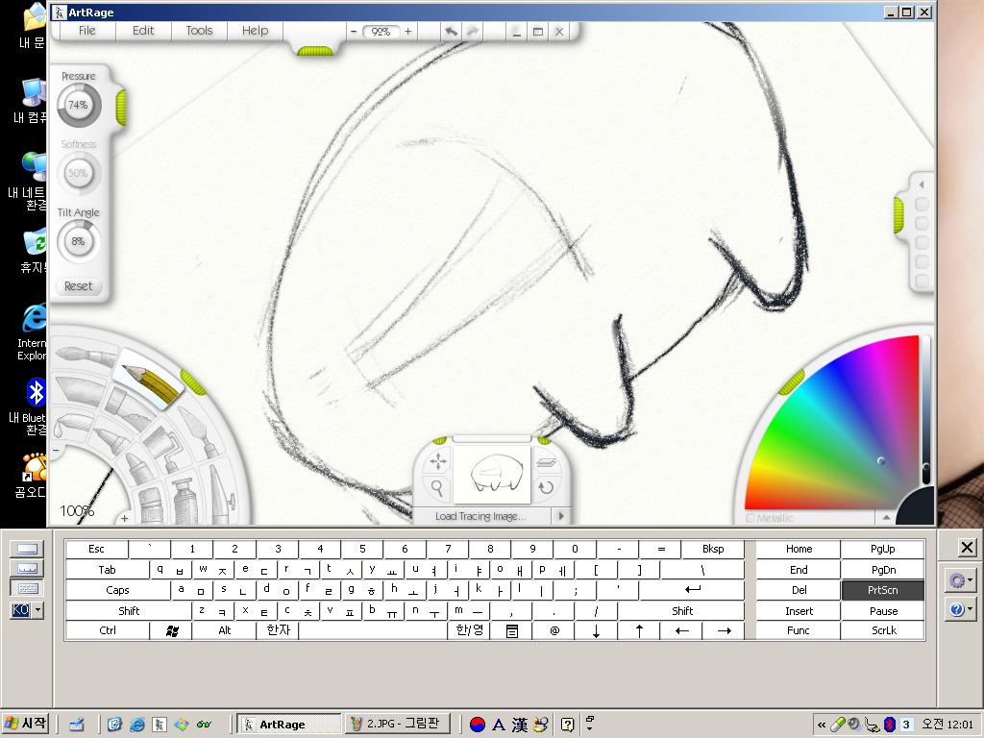
Task: Open input panel settings gear dropdown
Action: (960, 580)
